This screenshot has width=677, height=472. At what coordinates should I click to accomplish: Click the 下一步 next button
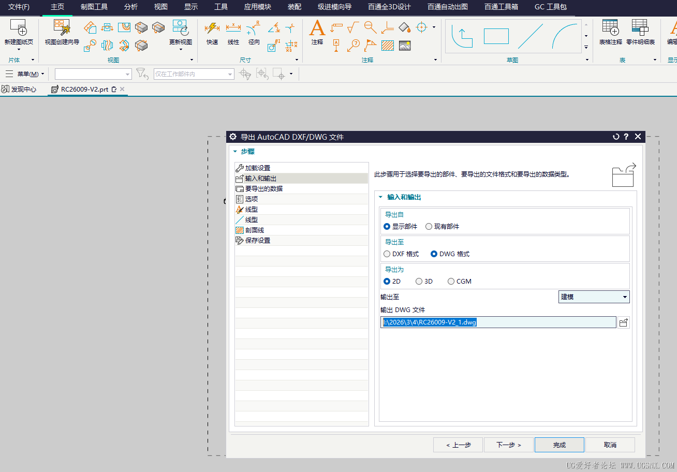click(508, 445)
